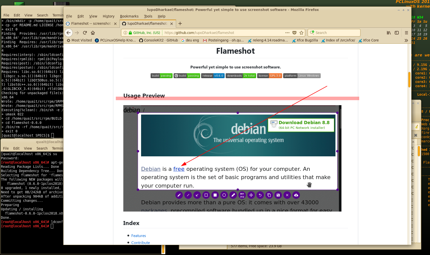Follow the Features link in Index
Image resolution: width=430 pixels, height=255 pixels.
click(x=139, y=236)
